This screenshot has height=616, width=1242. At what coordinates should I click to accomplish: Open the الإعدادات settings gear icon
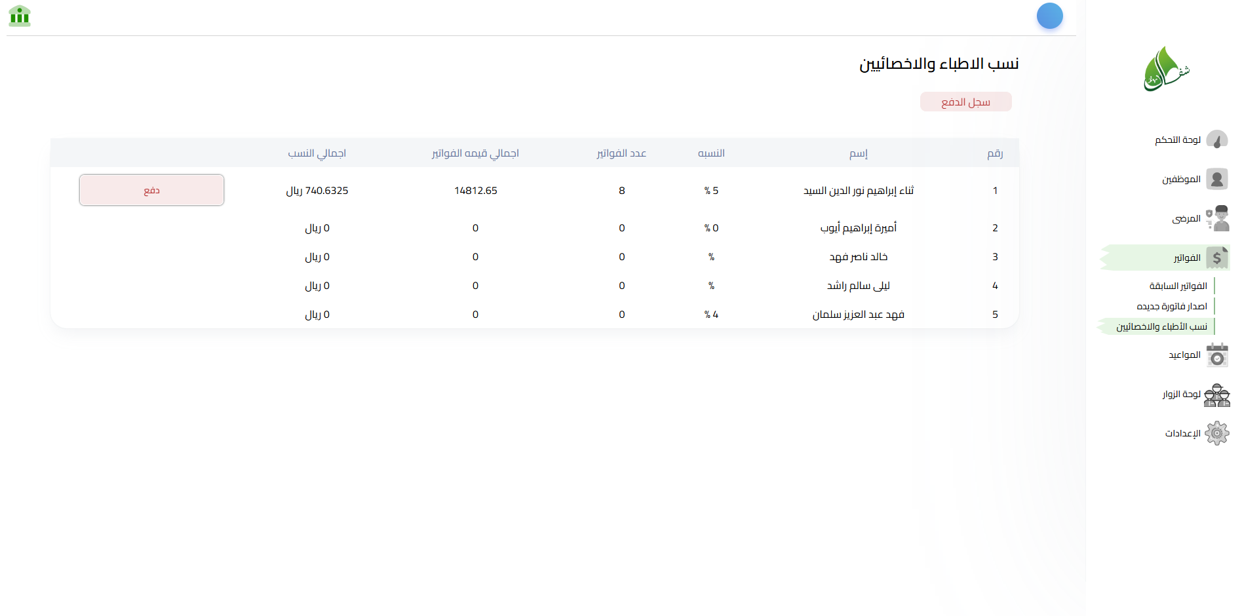tap(1217, 433)
